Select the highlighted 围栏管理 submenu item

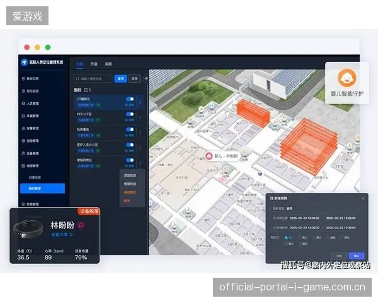[x=42, y=189]
